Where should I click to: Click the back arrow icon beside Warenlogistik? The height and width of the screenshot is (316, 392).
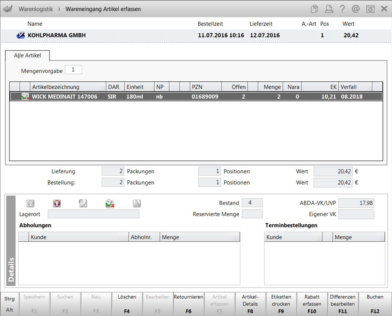point(8,9)
